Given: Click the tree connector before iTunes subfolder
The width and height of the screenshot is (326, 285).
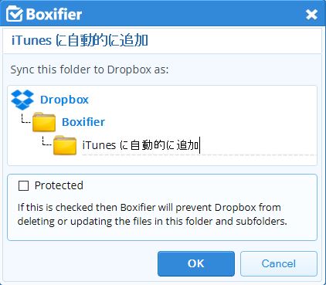Looking at the screenshot, I should 47,141.
